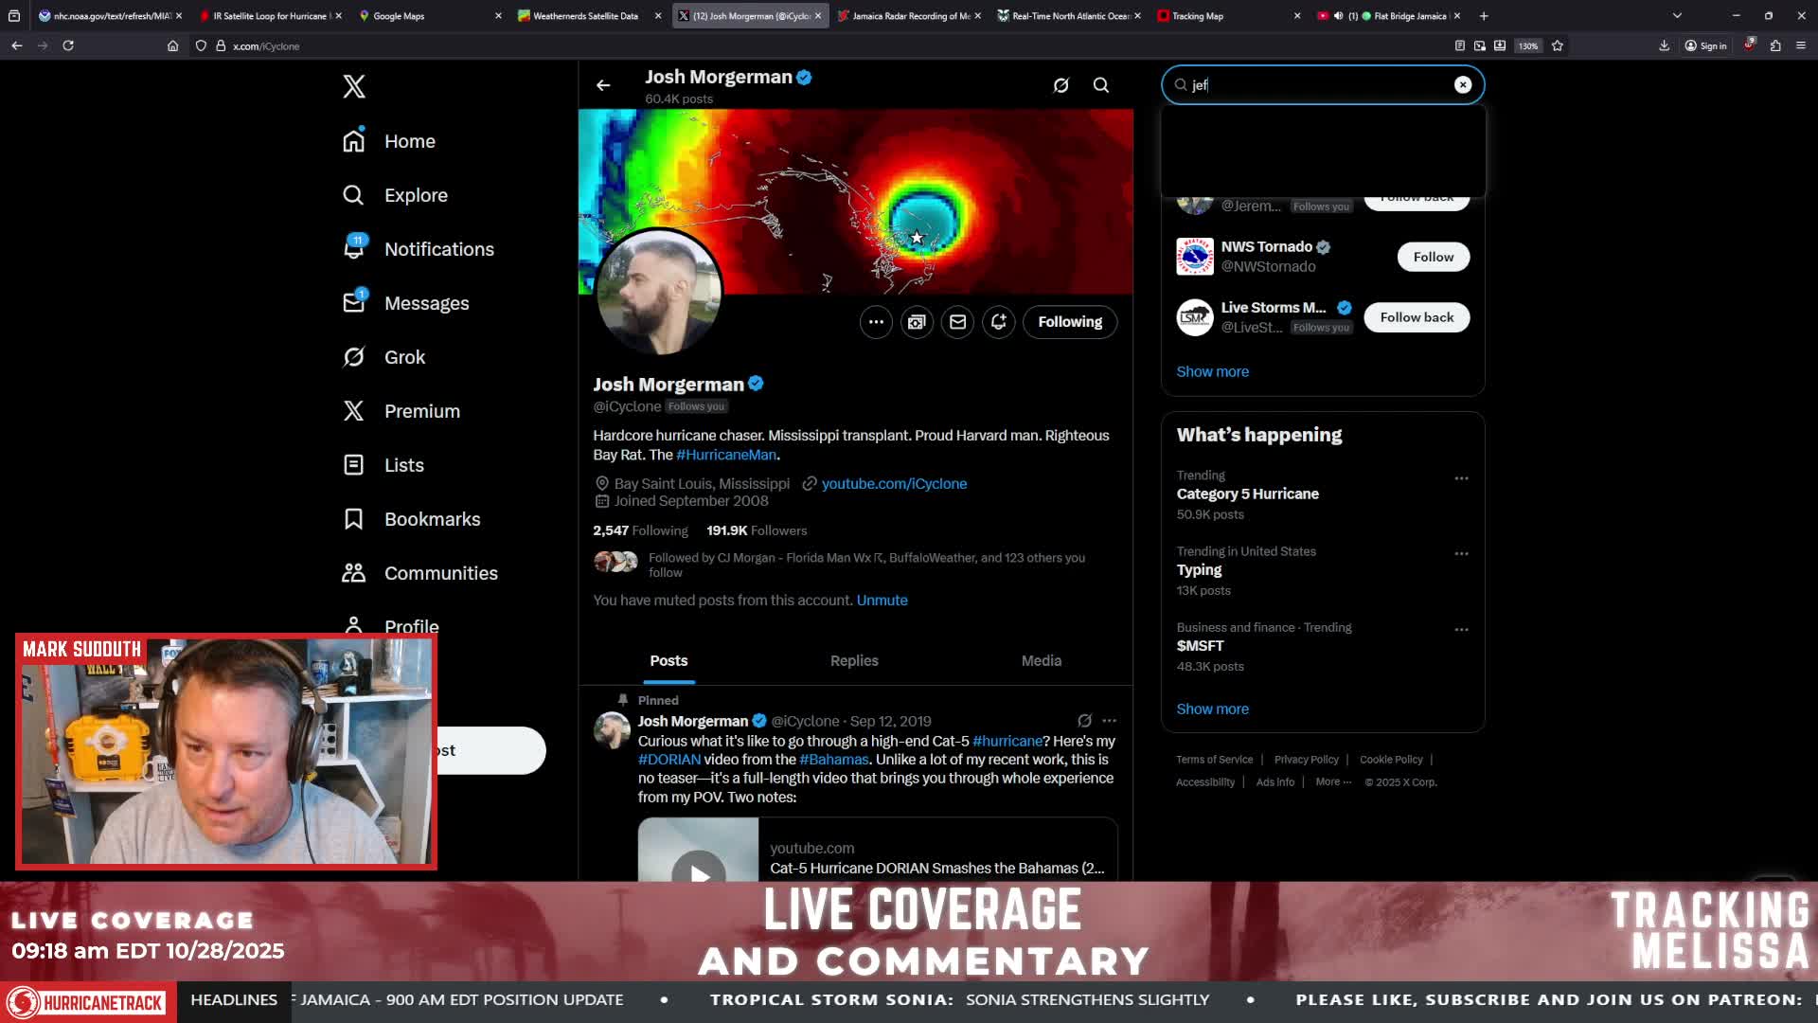Open more options on Josh Morgerman profile
The height and width of the screenshot is (1023, 1818).
click(x=876, y=322)
